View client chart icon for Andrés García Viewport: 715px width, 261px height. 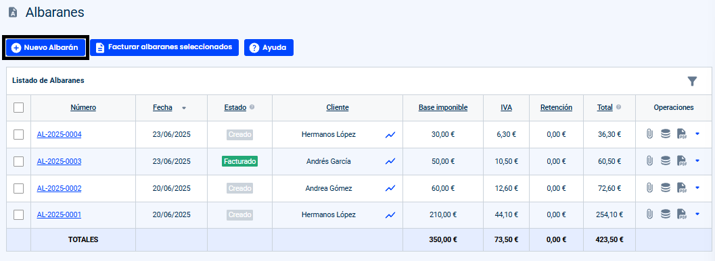pyautogui.click(x=390, y=161)
